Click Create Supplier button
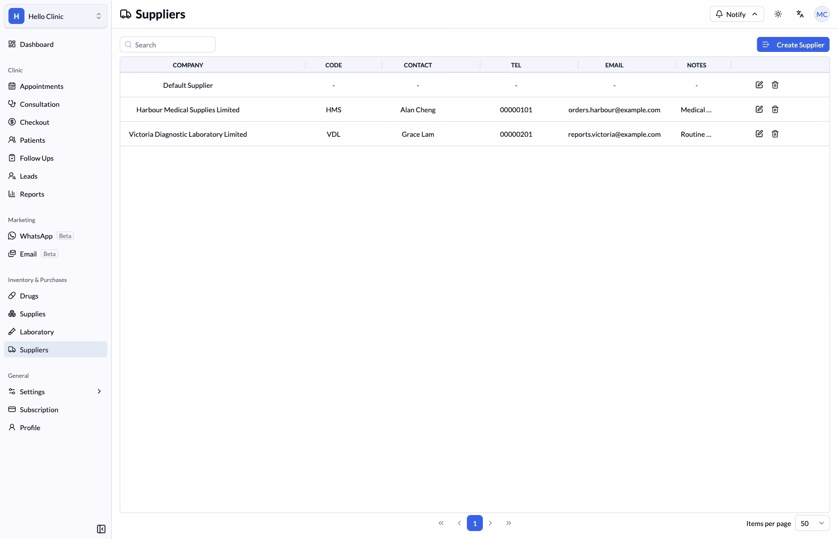 coord(793,44)
